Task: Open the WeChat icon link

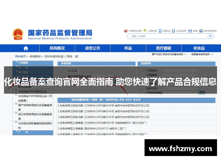Action: pyautogui.click(x=145, y=30)
